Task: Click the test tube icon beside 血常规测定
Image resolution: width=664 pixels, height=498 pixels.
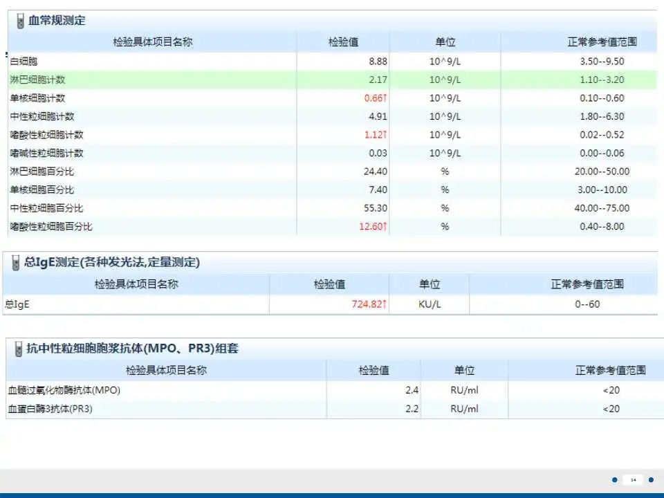Action: coord(20,21)
